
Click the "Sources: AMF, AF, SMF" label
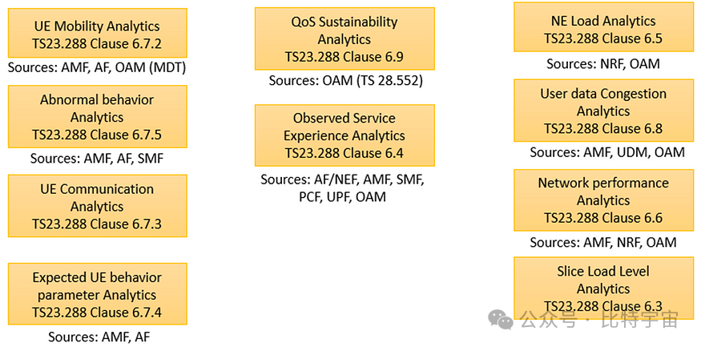97,158
